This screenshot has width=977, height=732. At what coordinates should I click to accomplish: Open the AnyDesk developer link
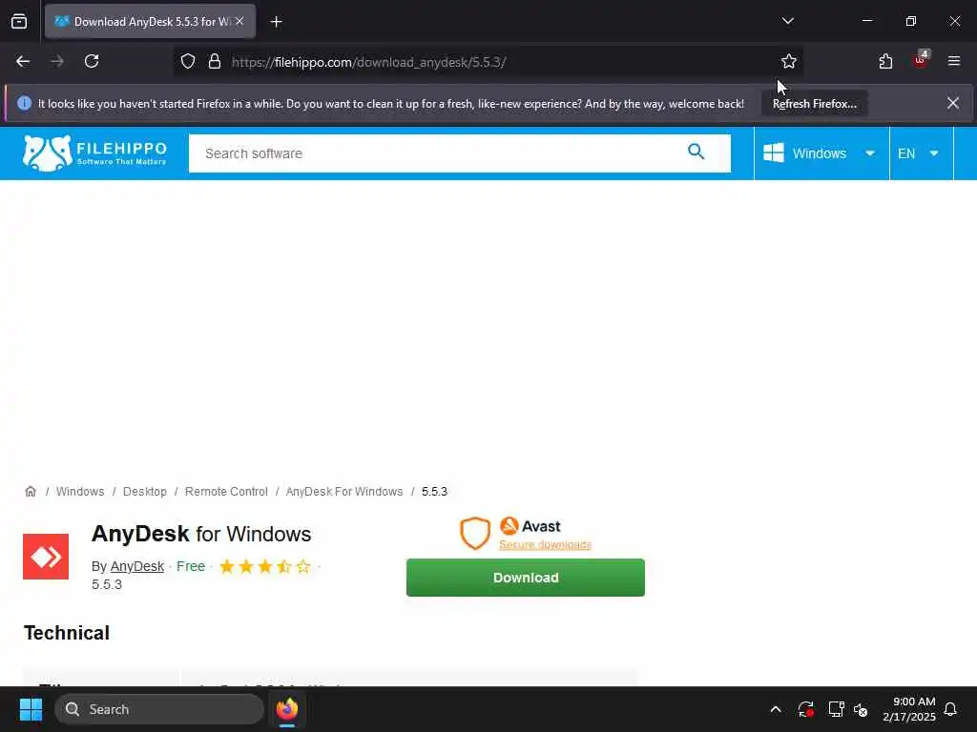137,566
